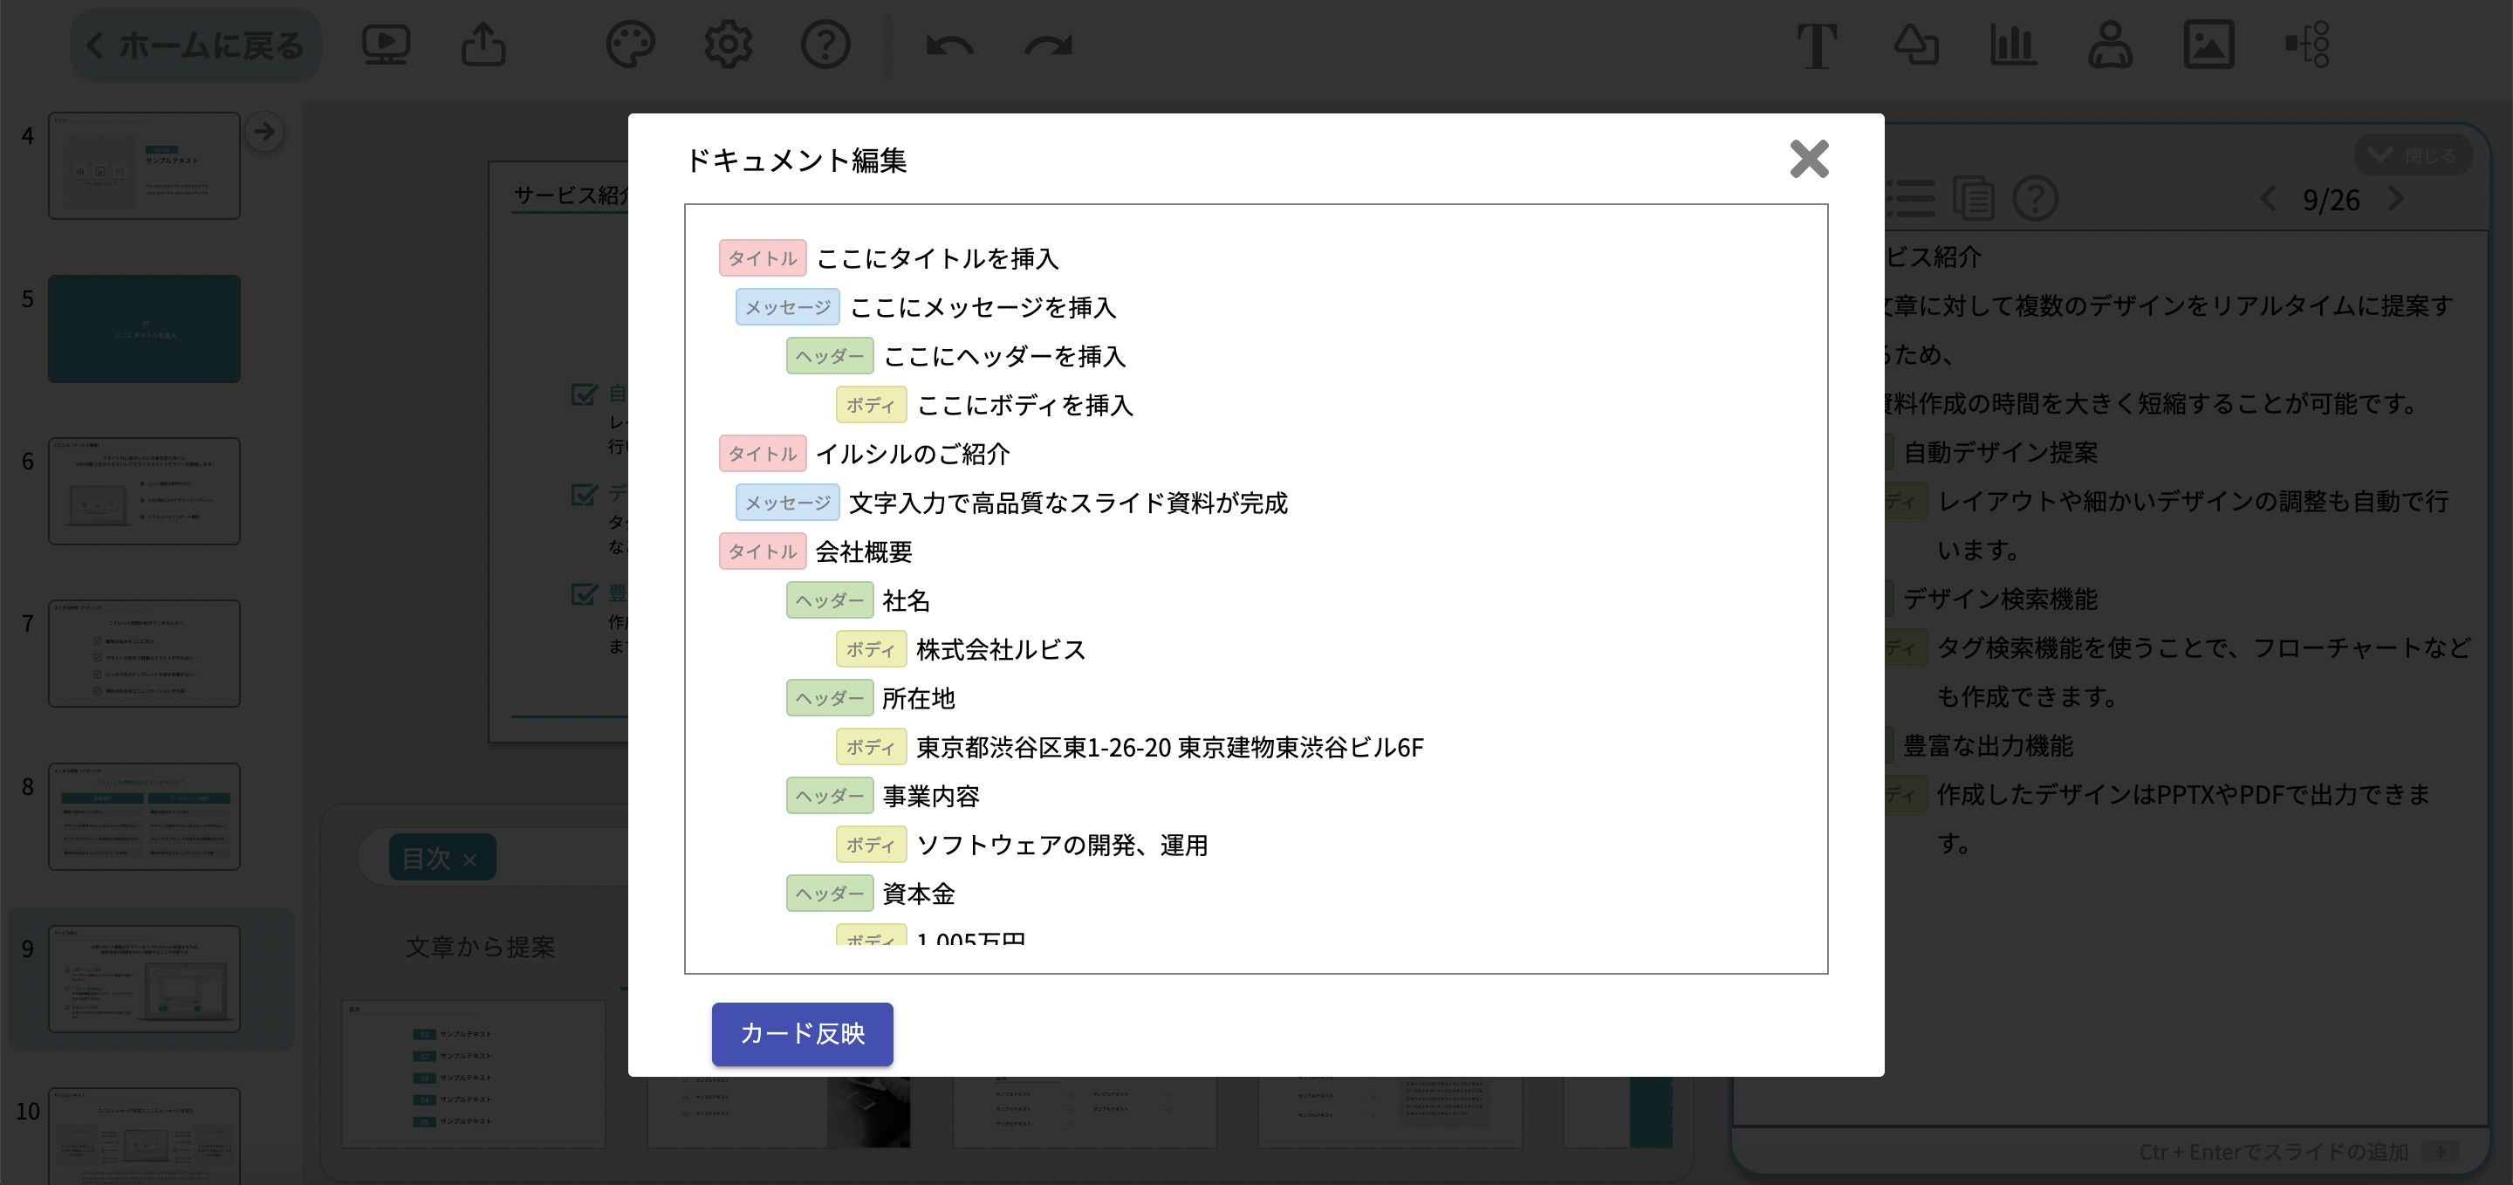
Task: Remove the 目次 tag
Action: [469, 860]
